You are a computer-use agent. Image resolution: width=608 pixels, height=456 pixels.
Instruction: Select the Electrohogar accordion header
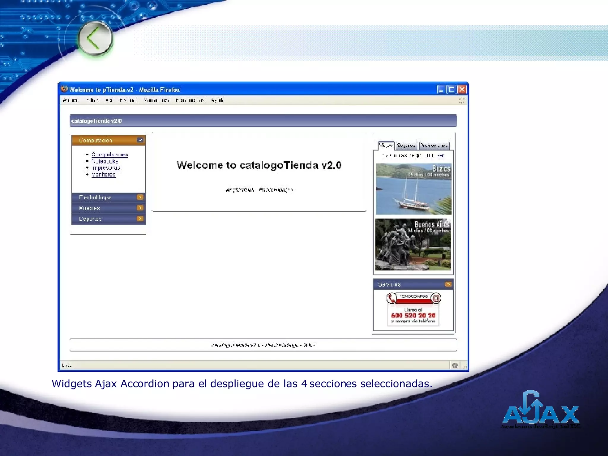[108, 197]
